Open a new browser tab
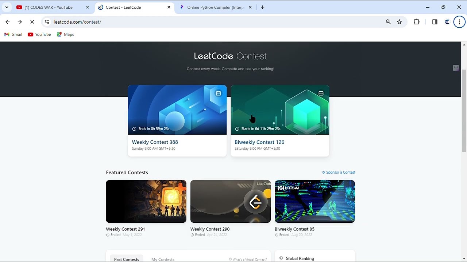Screen dimensions: 467x262 tap(262, 7)
